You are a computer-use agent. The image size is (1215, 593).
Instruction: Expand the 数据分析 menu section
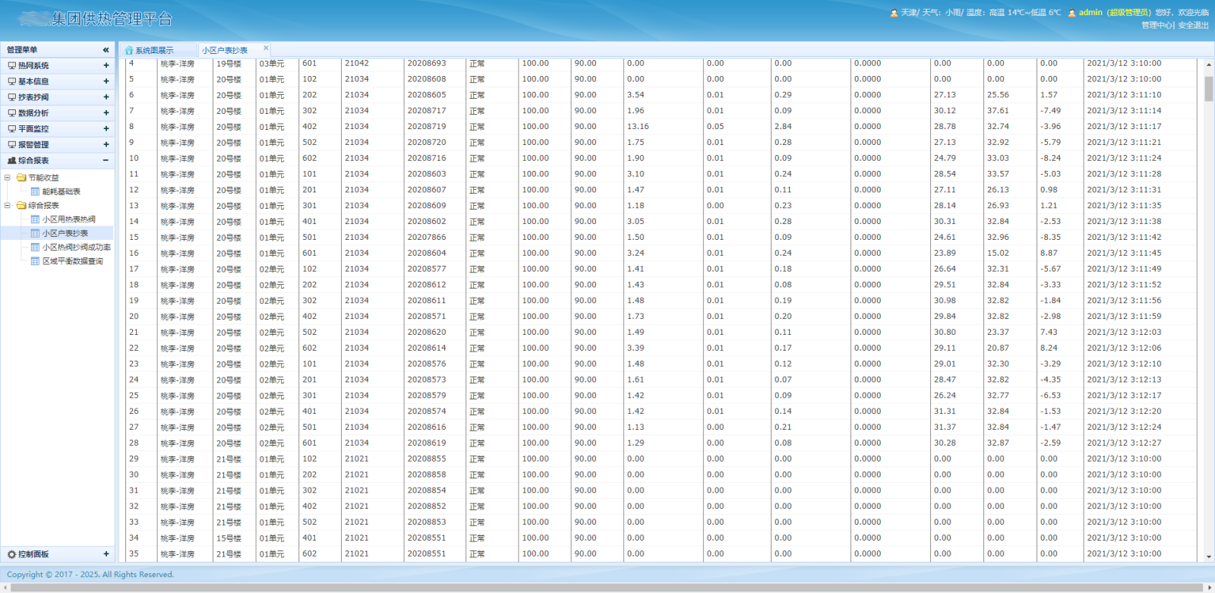(x=106, y=113)
